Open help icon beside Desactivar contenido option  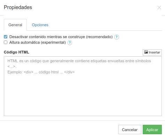coord(117,37)
